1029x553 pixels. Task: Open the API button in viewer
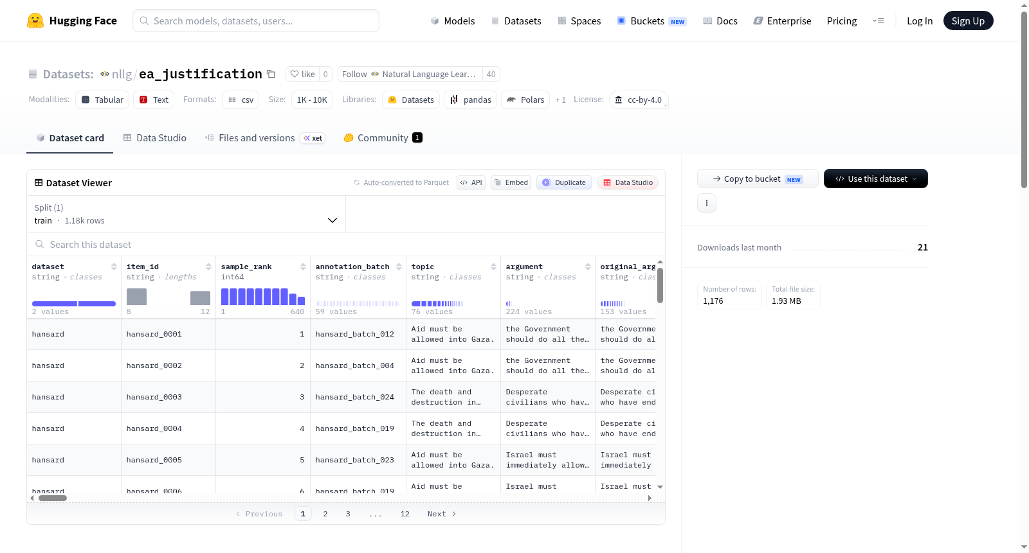(x=471, y=182)
